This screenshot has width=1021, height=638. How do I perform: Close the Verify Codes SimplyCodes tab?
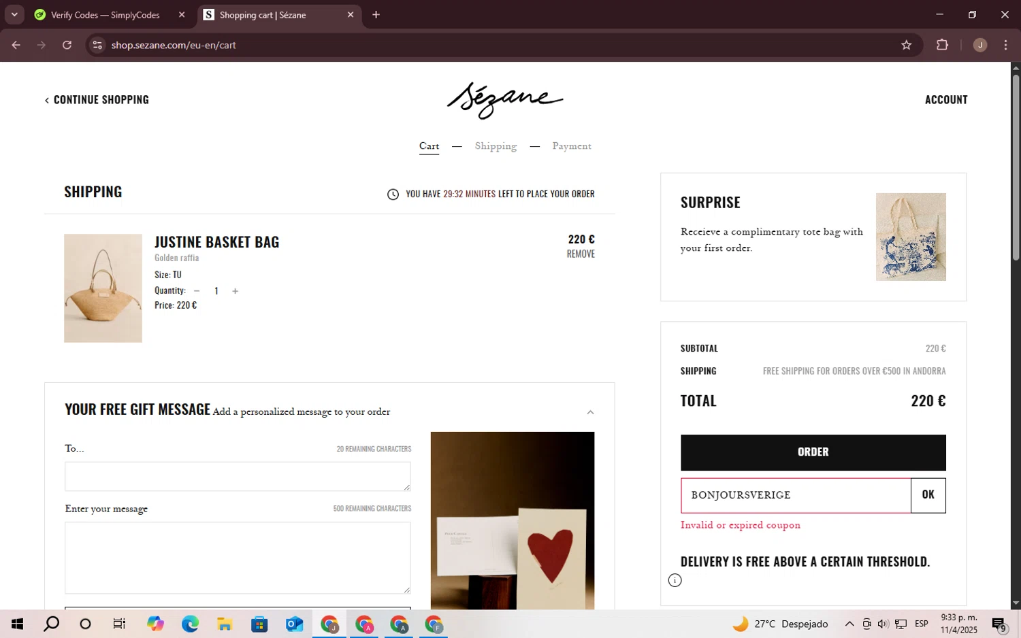182,14
